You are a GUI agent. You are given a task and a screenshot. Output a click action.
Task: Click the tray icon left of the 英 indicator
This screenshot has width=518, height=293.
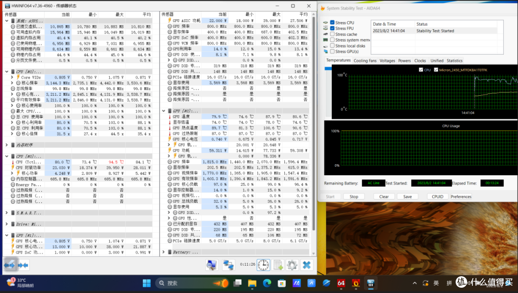click(425, 283)
